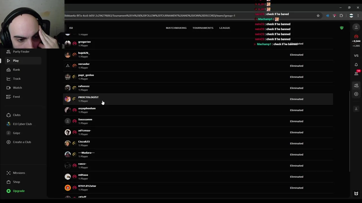Open the VS icon in right rail
Viewport: 362px width, 203px height.
[x=356, y=56]
